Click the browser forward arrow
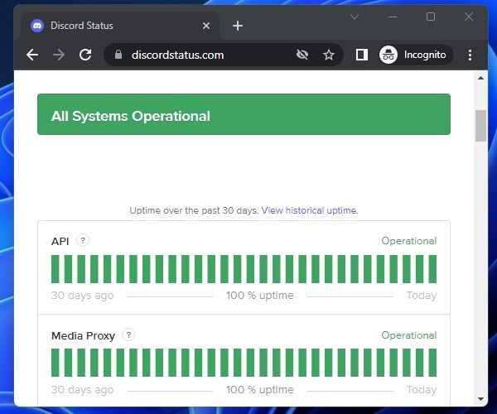This screenshot has height=414, width=497. click(x=59, y=55)
